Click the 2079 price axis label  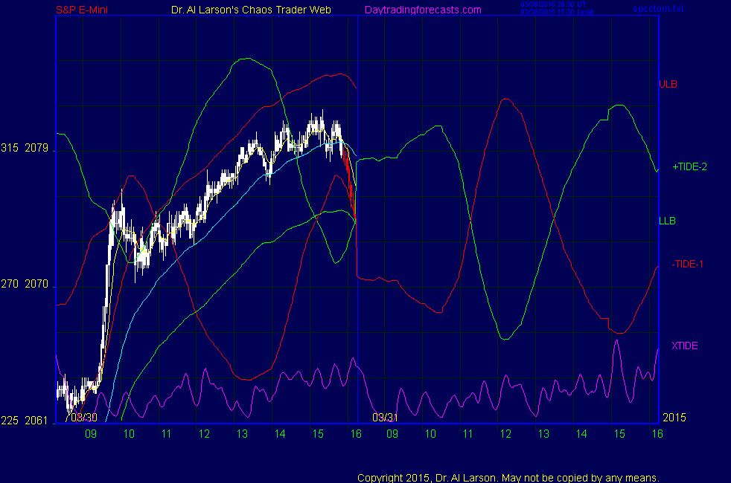click(x=36, y=149)
